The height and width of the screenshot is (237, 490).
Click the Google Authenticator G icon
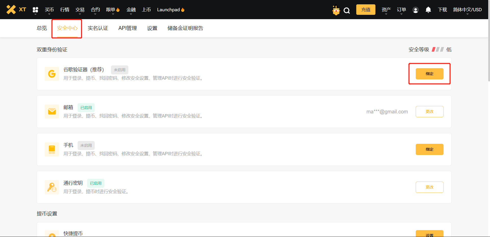52,74
